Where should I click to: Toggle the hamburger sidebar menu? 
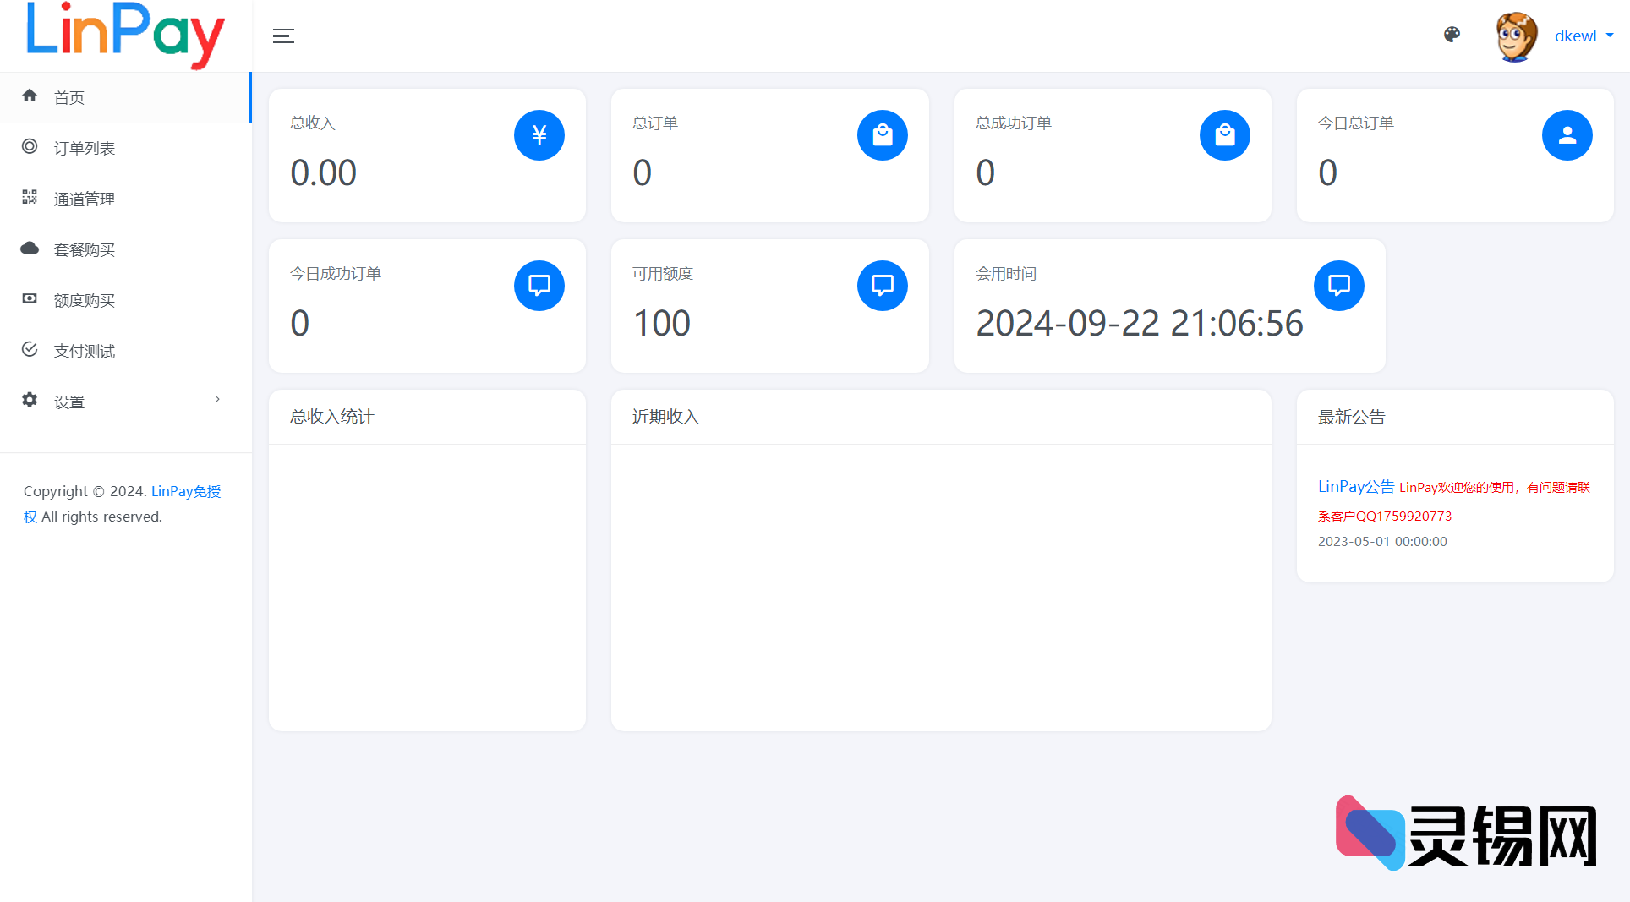pyautogui.click(x=283, y=36)
